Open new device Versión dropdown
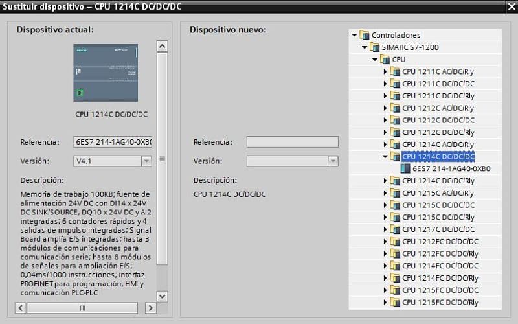518x324 pixels. 333,161
